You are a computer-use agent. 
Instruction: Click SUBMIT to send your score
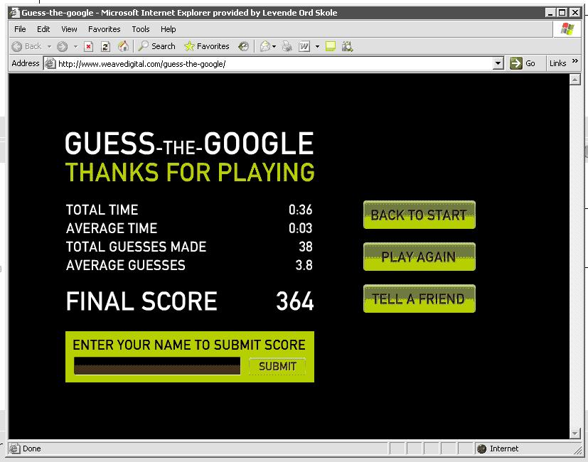(x=277, y=366)
